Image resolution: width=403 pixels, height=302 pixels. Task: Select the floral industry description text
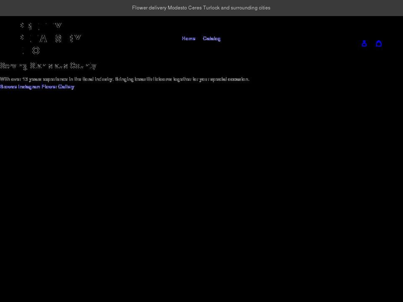coord(125,79)
